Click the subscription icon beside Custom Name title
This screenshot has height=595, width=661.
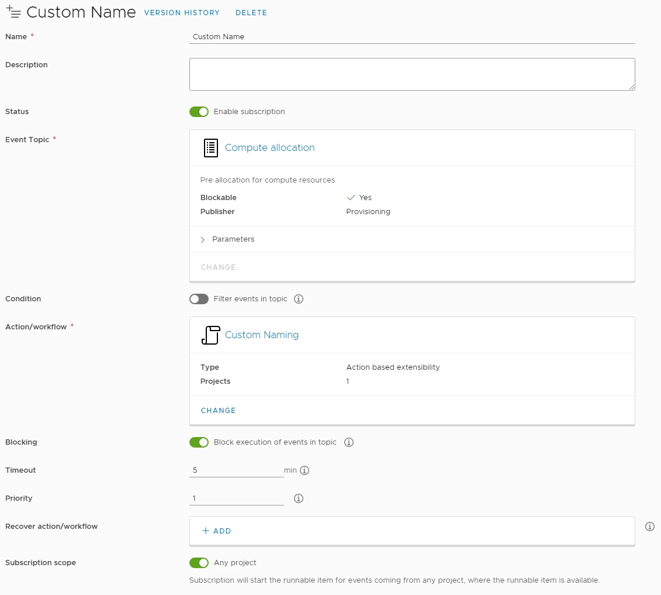[x=13, y=12]
